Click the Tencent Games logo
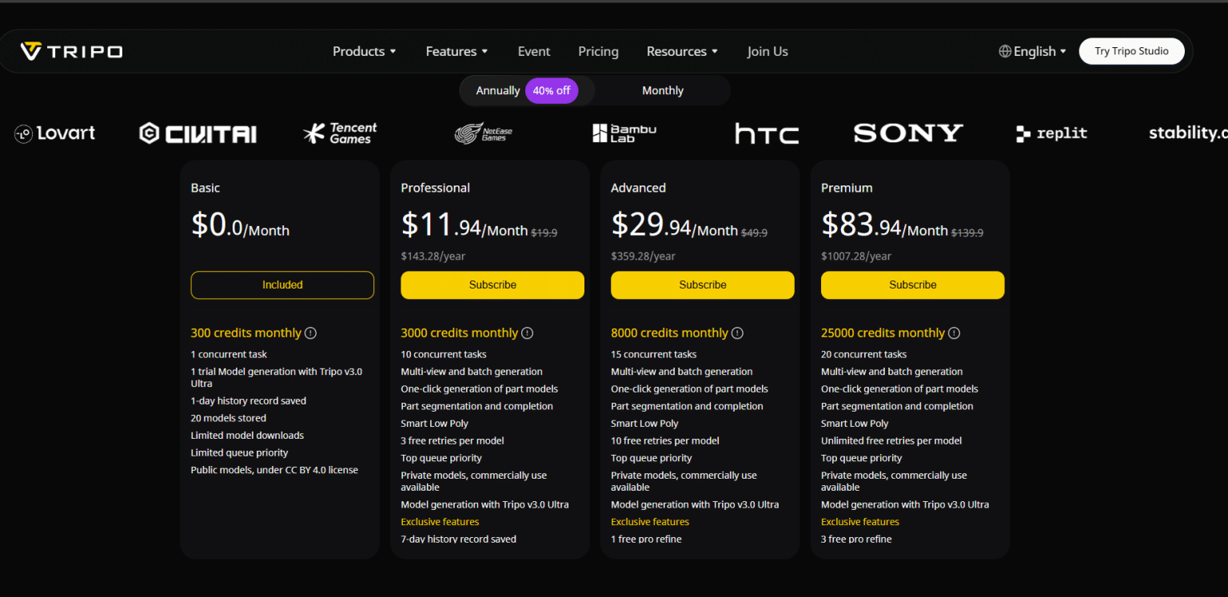This screenshot has height=597, width=1228. coord(340,133)
